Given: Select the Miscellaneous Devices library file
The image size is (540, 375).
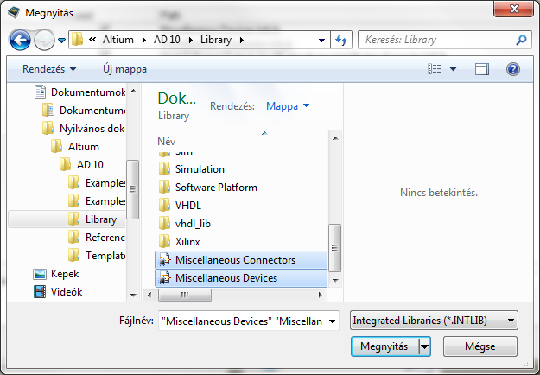Looking at the screenshot, I should 226,278.
